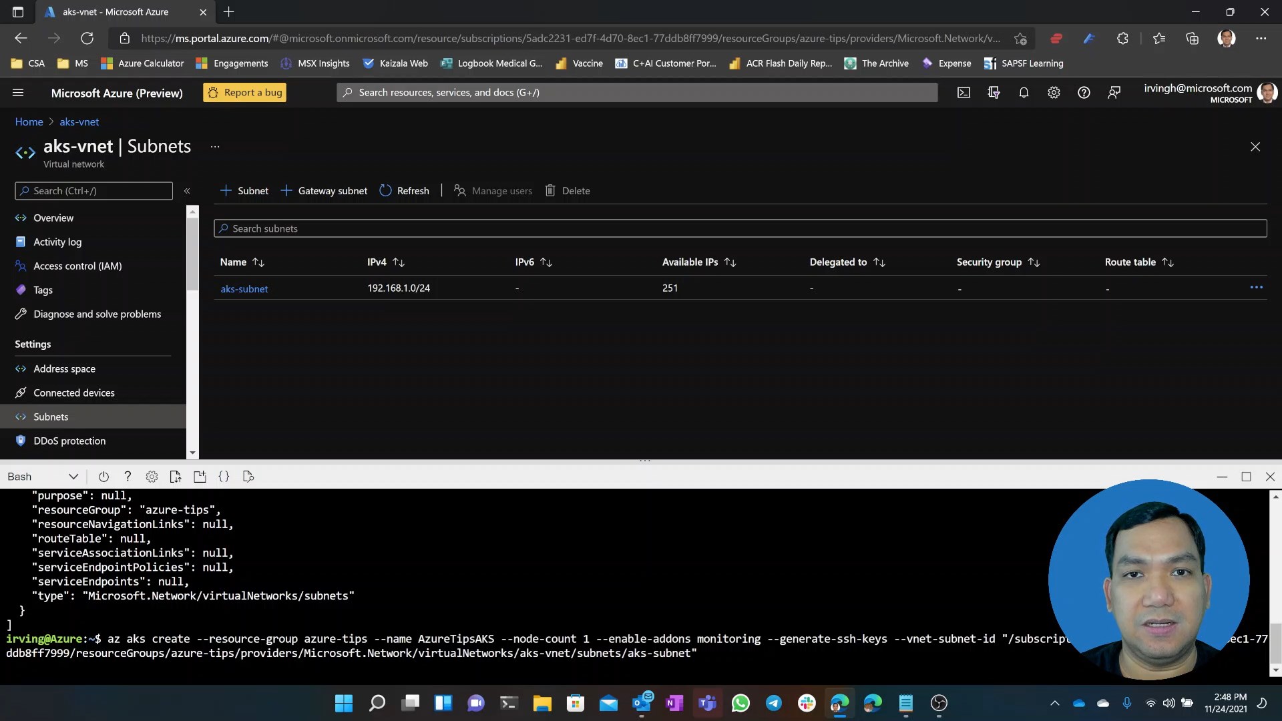Open Cloud Shell from portal header
This screenshot has width=1282, height=721.
click(964, 93)
